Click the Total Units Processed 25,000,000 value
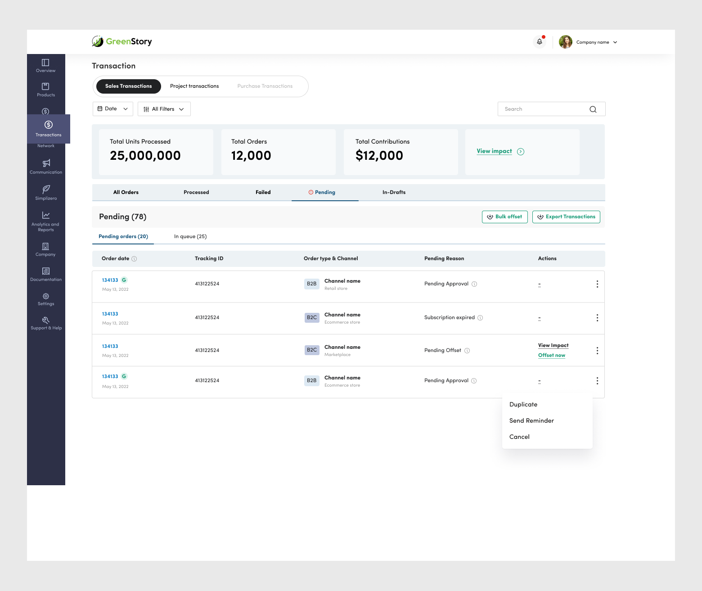This screenshot has width=702, height=591. 145,156
